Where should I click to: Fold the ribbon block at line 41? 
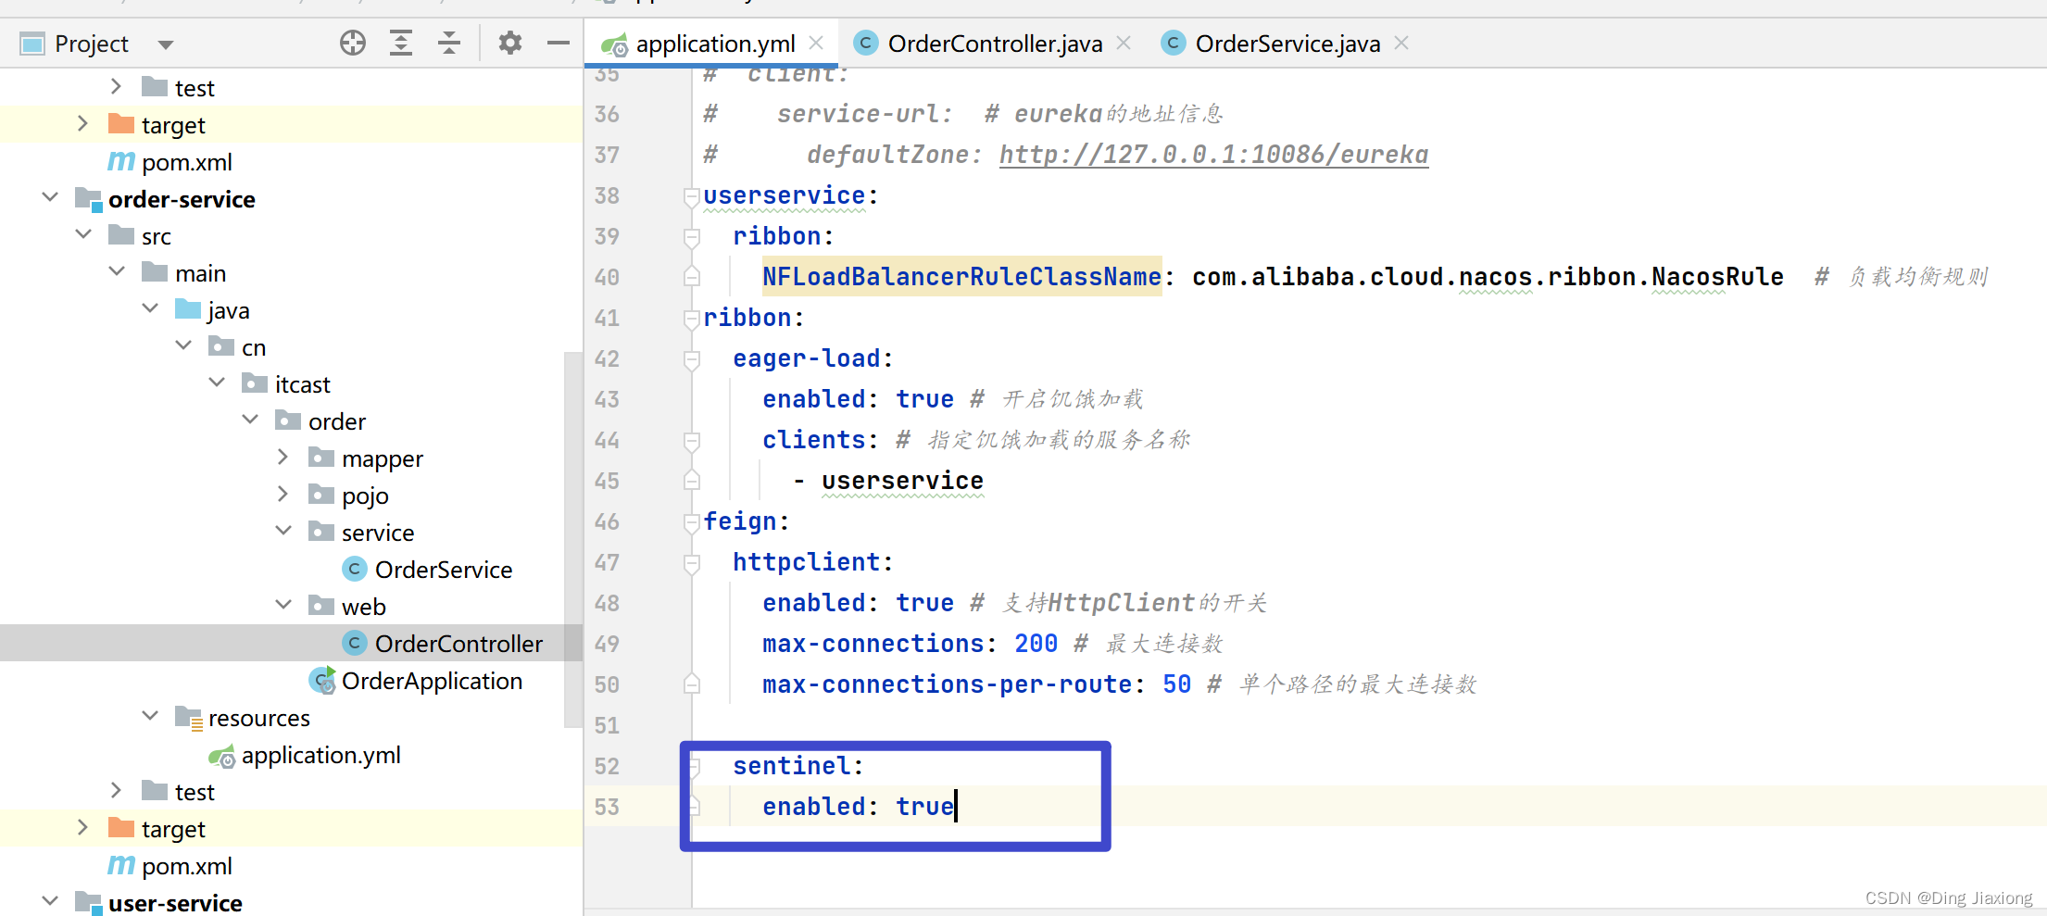(x=691, y=319)
